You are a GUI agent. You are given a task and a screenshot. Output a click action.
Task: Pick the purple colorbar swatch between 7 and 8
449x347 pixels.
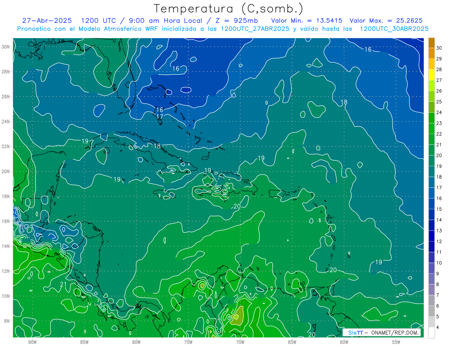(431, 290)
